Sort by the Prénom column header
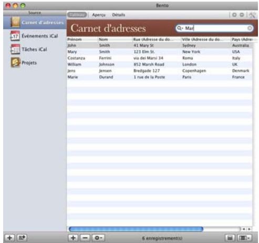This screenshot has height=243, width=259. tap(82, 39)
